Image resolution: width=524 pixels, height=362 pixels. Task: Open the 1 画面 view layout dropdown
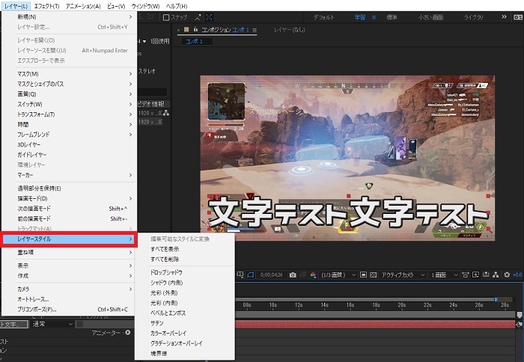444,274
